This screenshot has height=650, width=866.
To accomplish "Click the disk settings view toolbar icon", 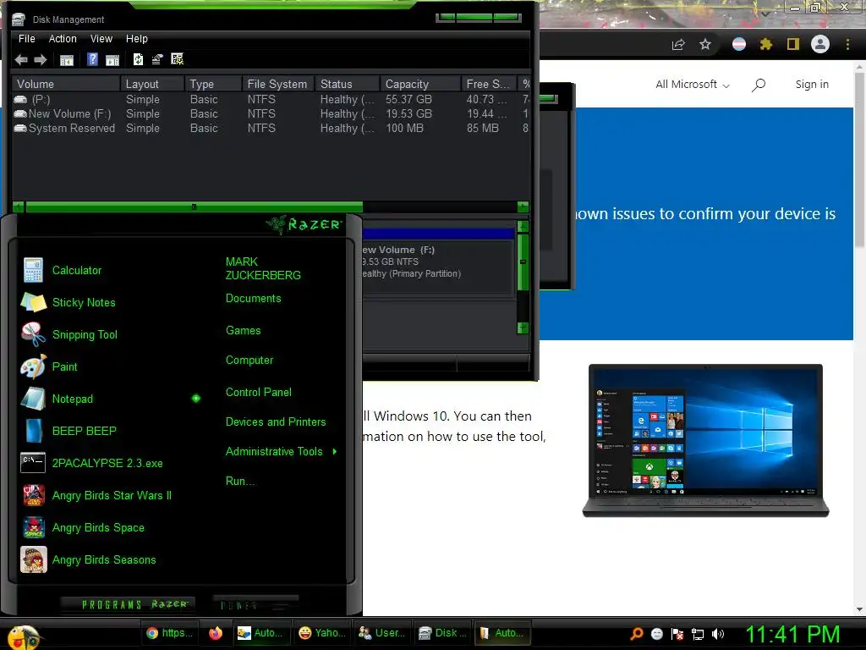I will point(178,58).
